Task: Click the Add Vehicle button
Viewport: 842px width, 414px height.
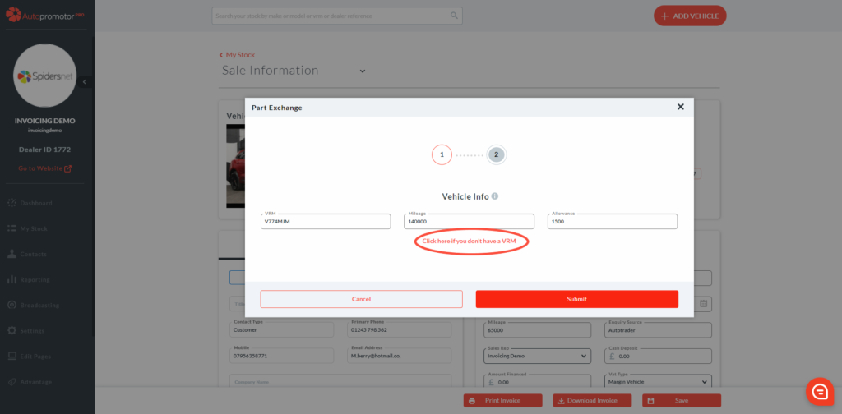Action: (690, 16)
